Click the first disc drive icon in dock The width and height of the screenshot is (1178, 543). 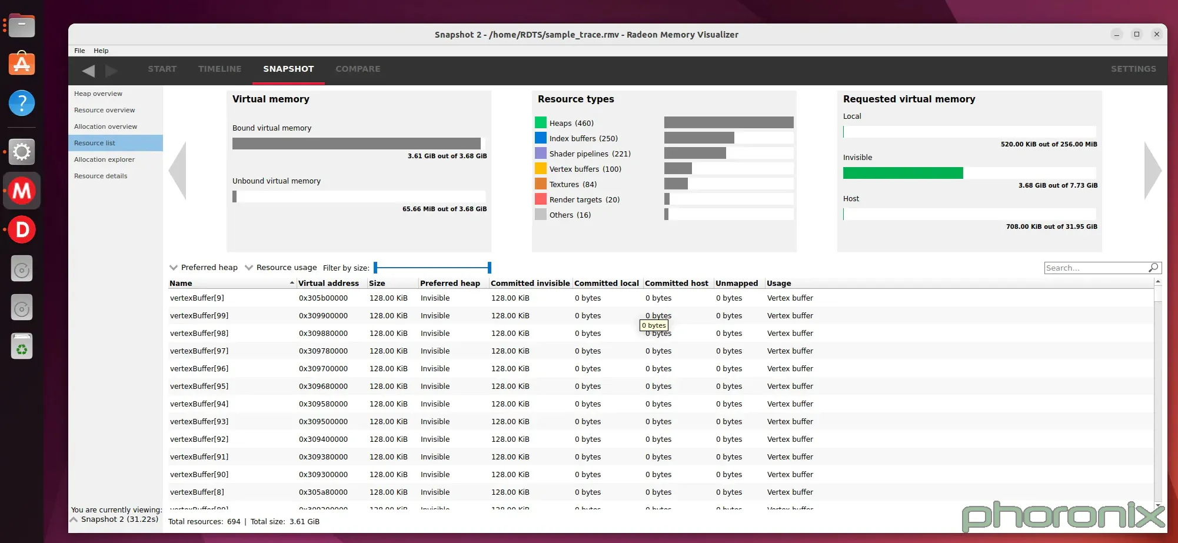(22, 269)
